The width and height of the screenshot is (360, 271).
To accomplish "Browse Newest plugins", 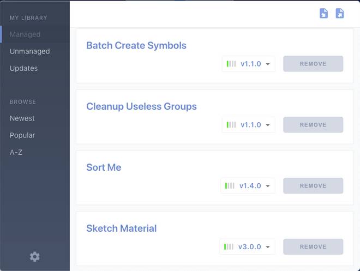I will pos(22,118).
